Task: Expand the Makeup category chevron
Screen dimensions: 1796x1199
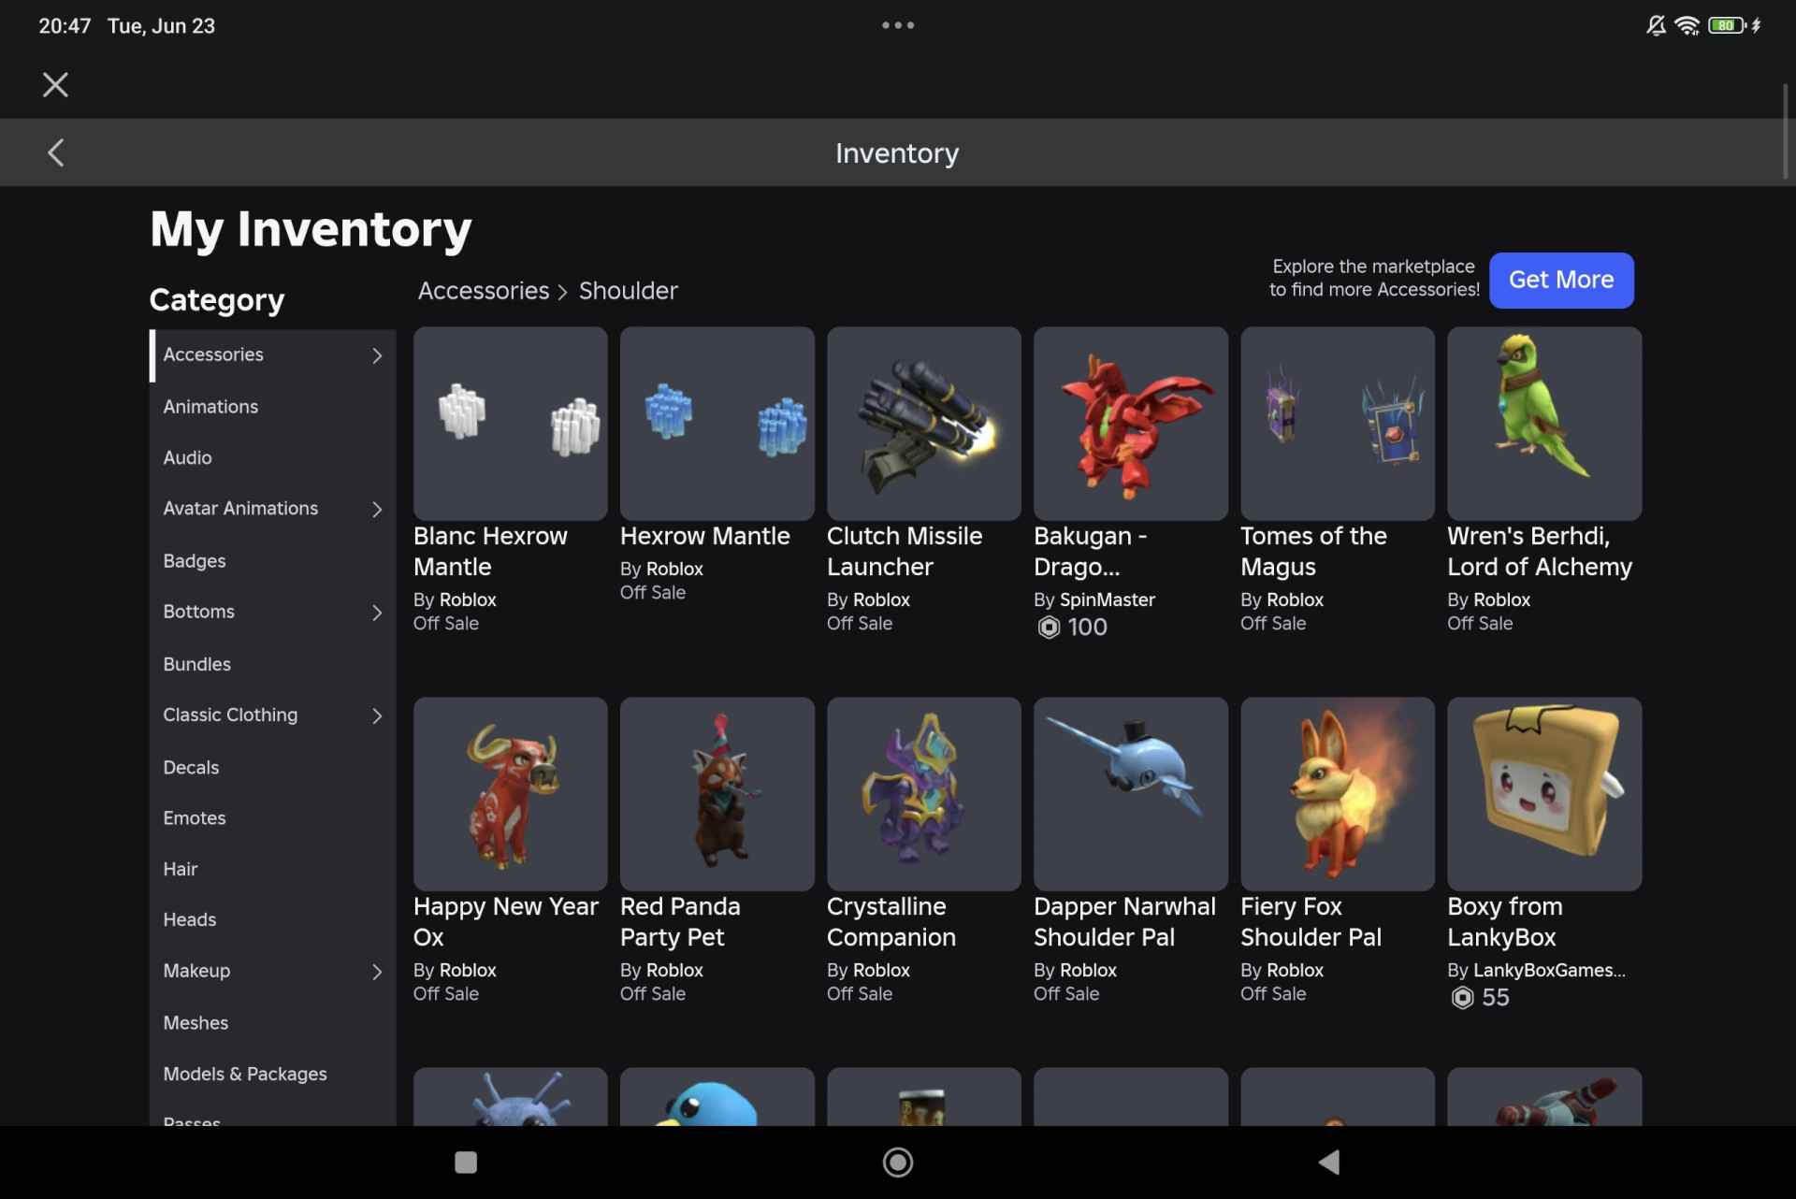Action: tap(377, 972)
